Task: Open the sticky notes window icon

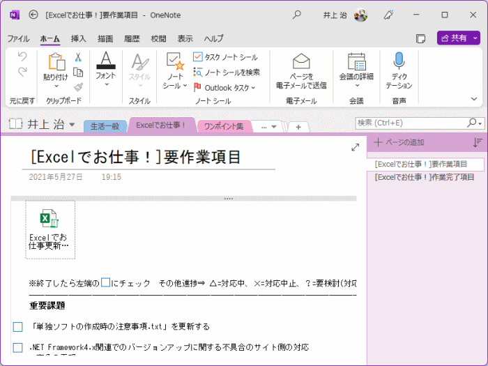Action: [x=421, y=38]
